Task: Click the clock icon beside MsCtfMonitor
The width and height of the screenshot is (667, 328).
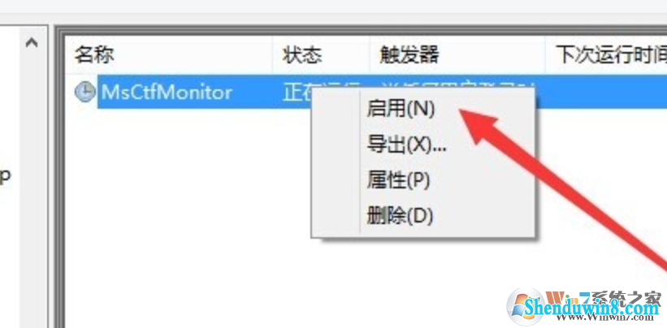Action: pyautogui.click(x=85, y=92)
